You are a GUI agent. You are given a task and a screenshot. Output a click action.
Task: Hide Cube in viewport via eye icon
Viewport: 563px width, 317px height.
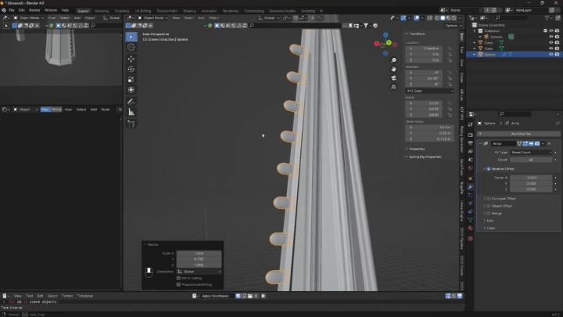551,49
